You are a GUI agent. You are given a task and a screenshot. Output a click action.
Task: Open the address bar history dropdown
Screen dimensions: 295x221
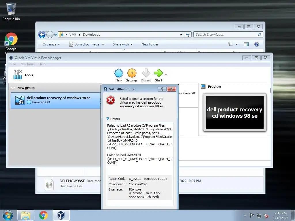tap(181, 35)
